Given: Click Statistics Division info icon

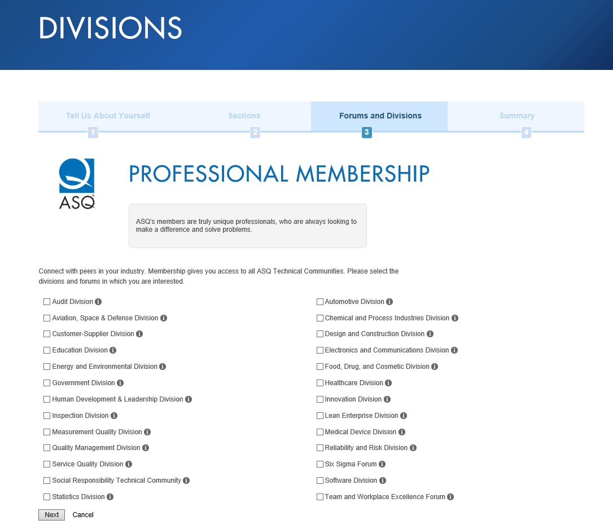Looking at the screenshot, I should coord(110,497).
